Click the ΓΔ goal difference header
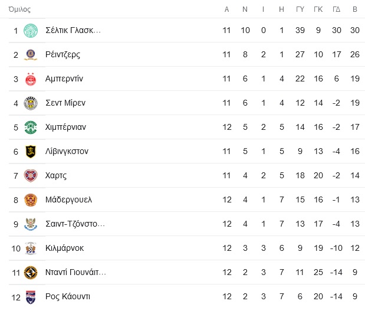 click(x=336, y=9)
